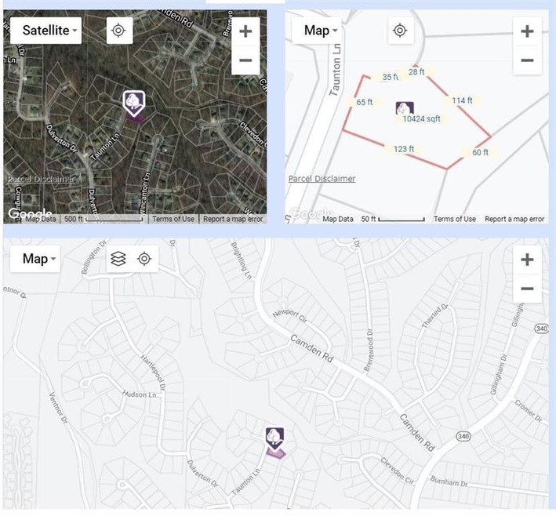Open Parcel Disclaimer on satellite map
The width and height of the screenshot is (556, 516).
[41, 179]
